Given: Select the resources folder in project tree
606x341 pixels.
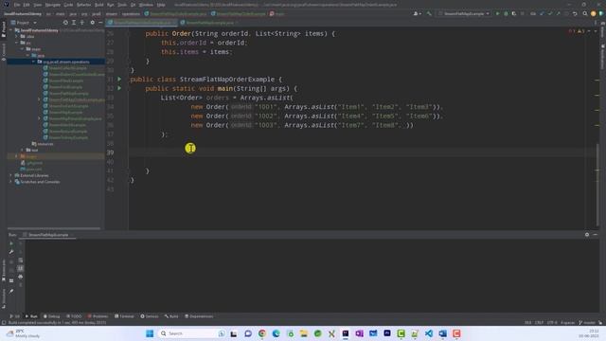Looking at the screenshot, I should (x=43, y=144).
